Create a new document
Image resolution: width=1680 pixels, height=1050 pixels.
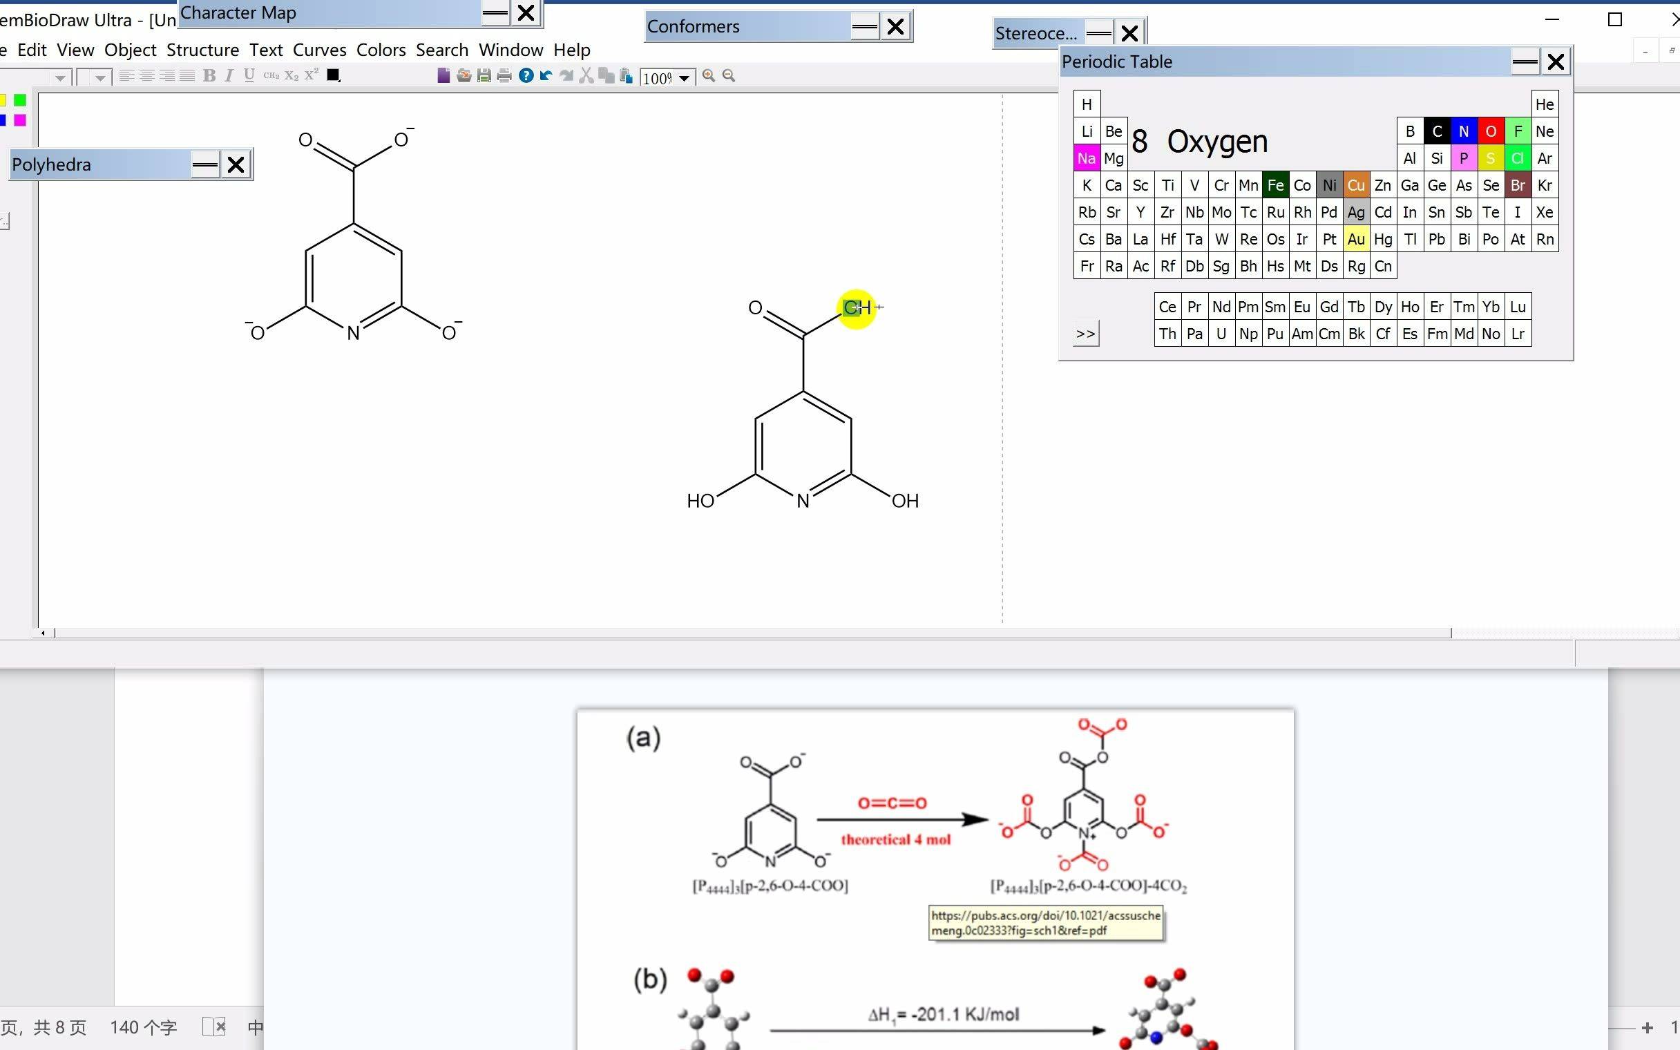click(x=444, y=77)
